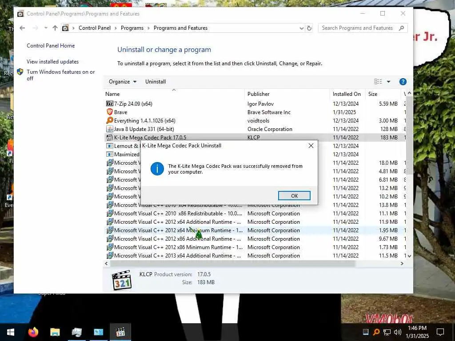
Task: Click the Lernout program icon
Action: click(x=109, y=146)
